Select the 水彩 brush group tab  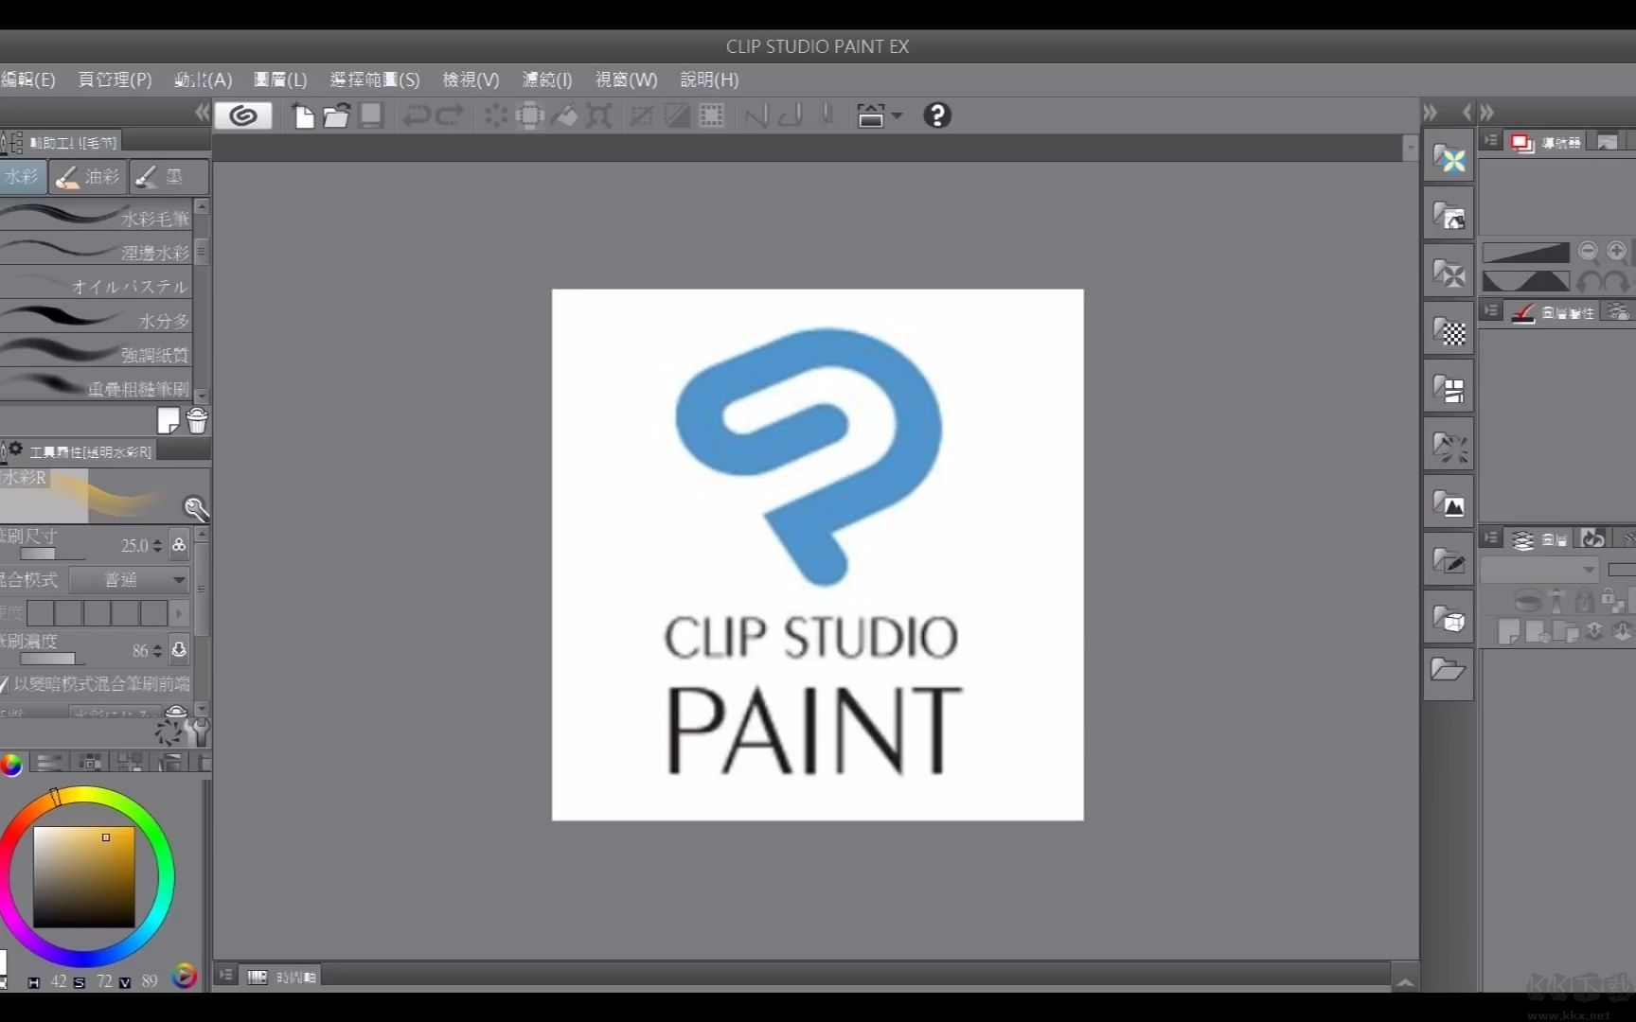[x=21, y=176]
